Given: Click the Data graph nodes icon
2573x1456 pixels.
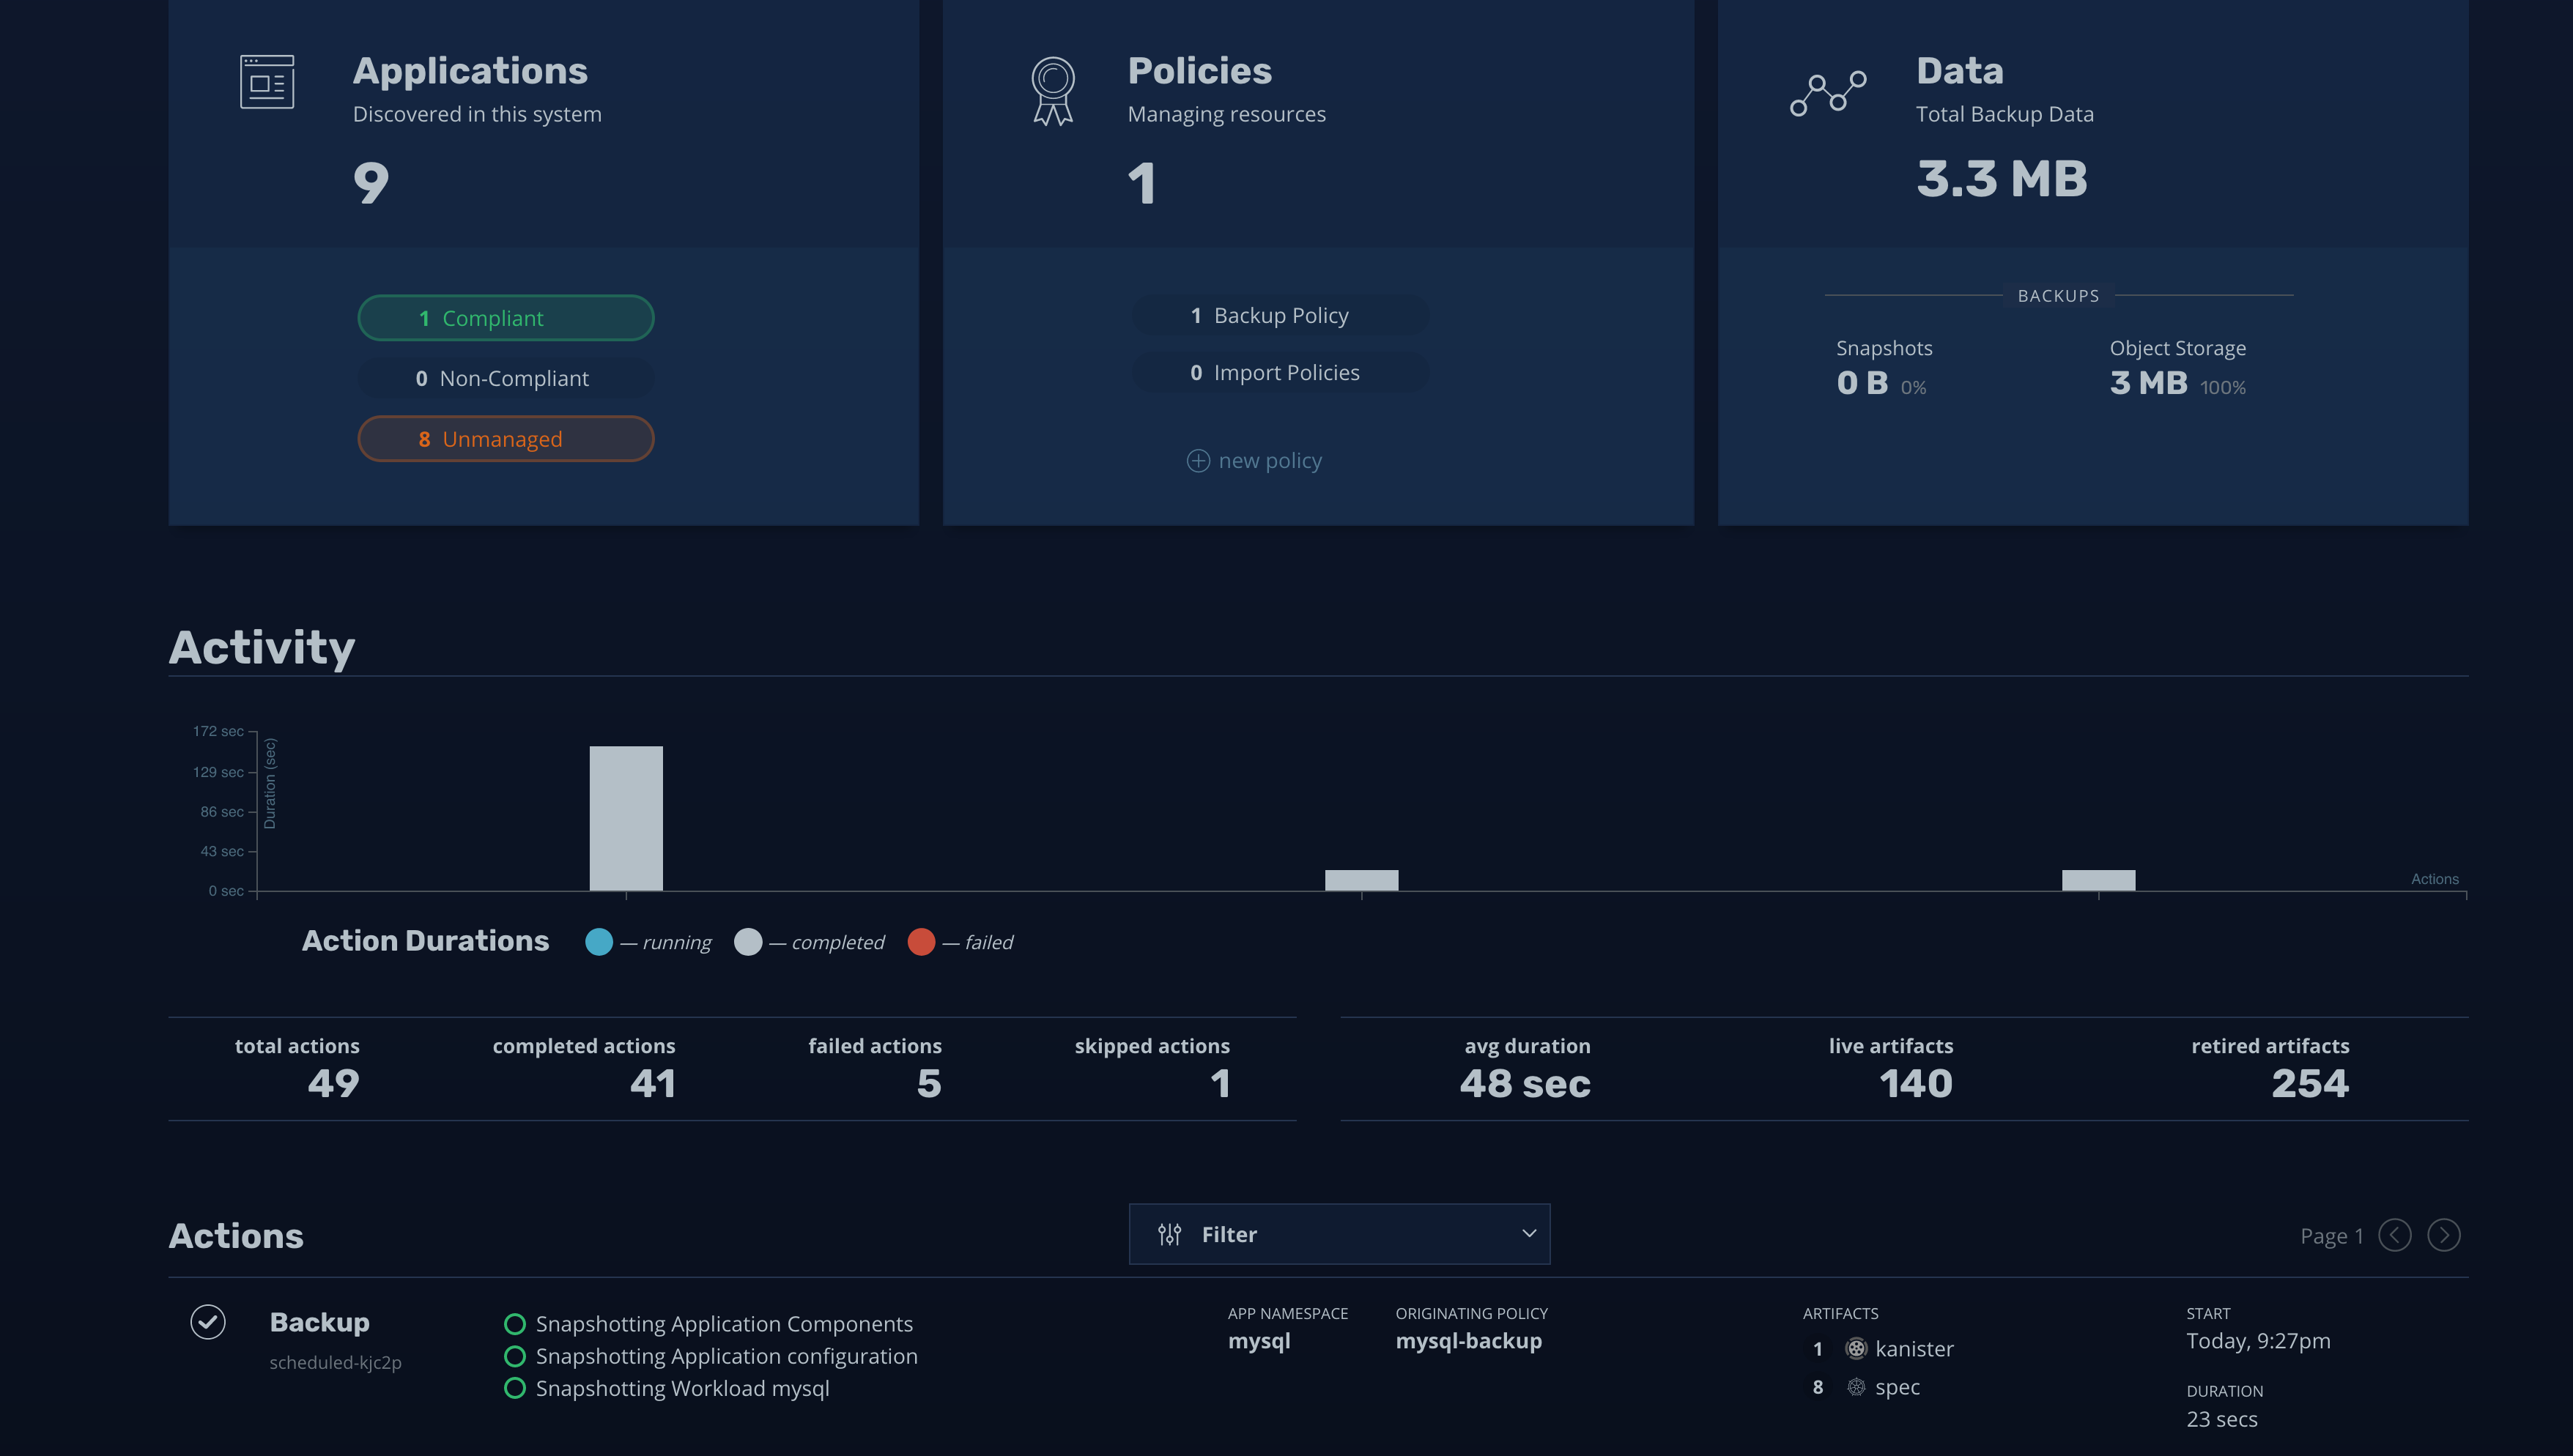Looking at the screenshot, I should pos(1828,93).
